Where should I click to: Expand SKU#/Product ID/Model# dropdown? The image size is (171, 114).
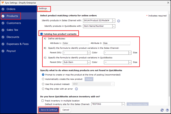[114, 21]
